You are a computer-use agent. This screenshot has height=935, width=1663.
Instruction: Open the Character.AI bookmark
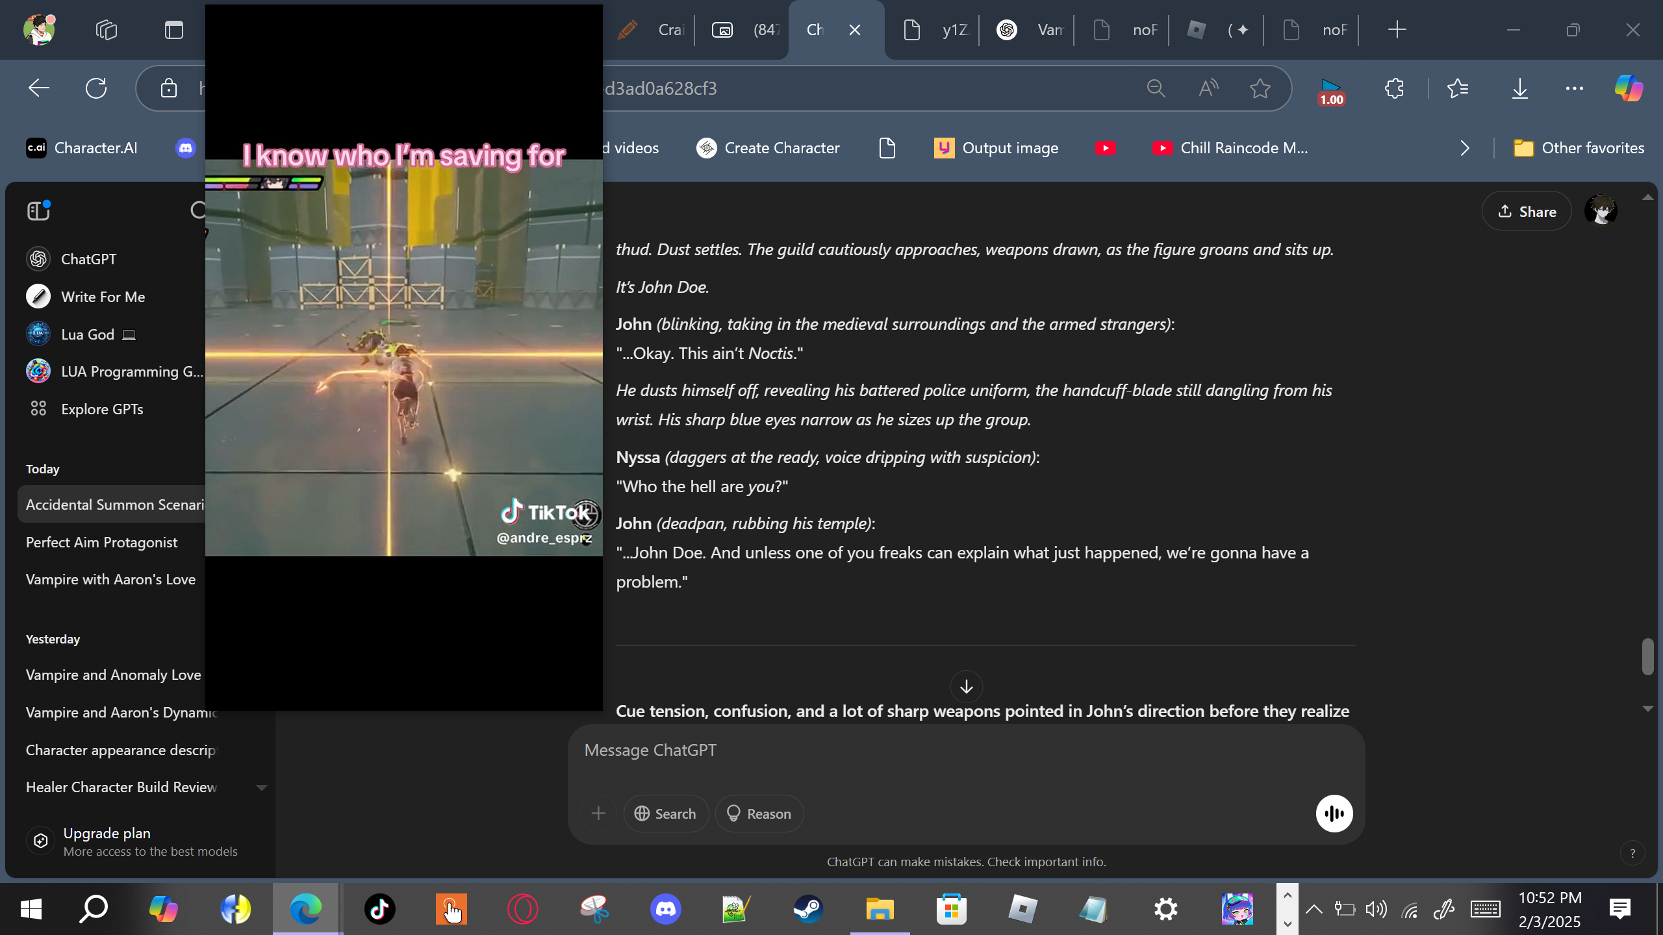tap(82, 148)
